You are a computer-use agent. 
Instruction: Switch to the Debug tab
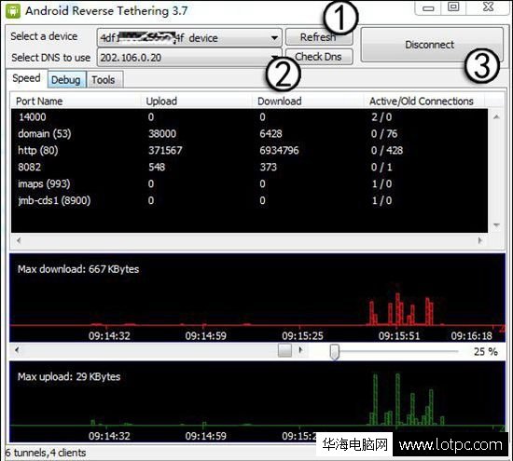tap(66, 79)
